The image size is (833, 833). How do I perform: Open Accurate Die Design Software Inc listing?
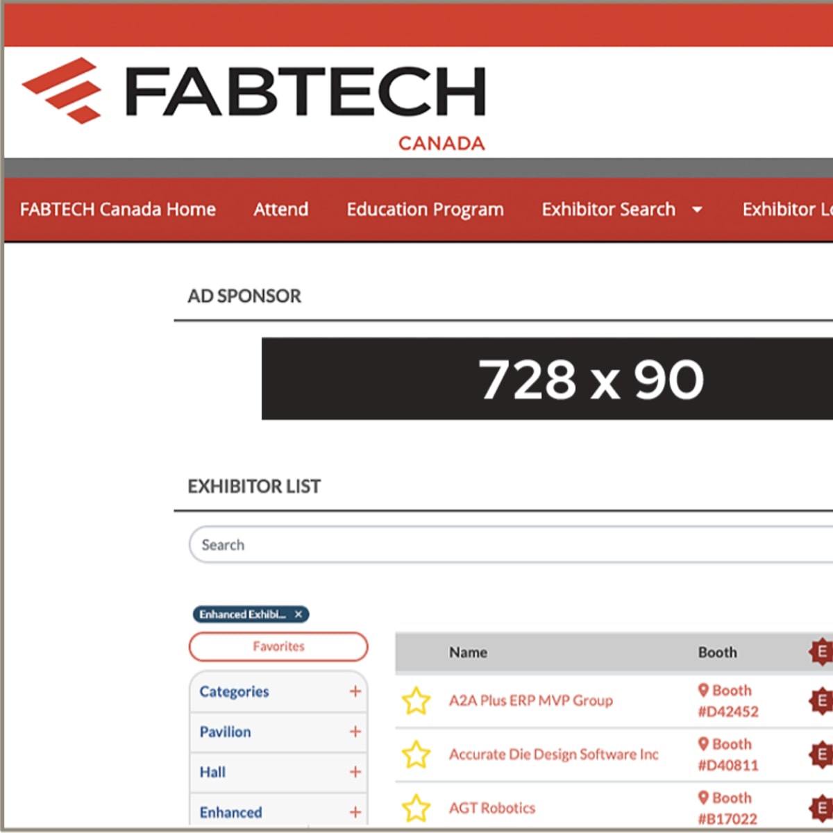554,755
